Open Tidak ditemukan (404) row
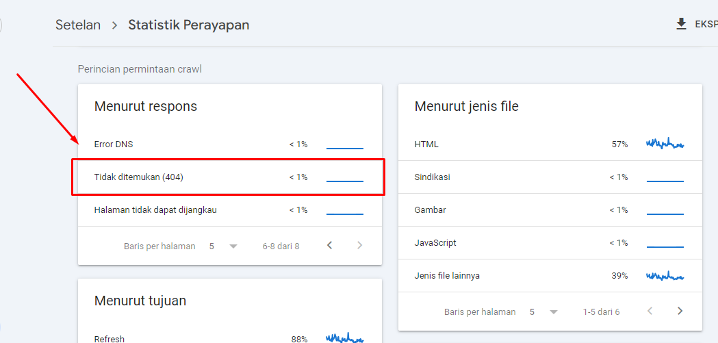 click(230, 177)
